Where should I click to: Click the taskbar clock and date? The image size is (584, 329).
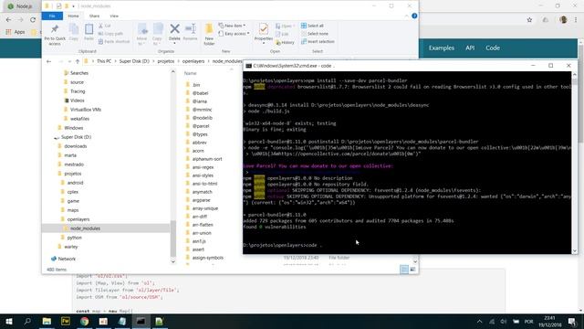click(x=549, y=321)
